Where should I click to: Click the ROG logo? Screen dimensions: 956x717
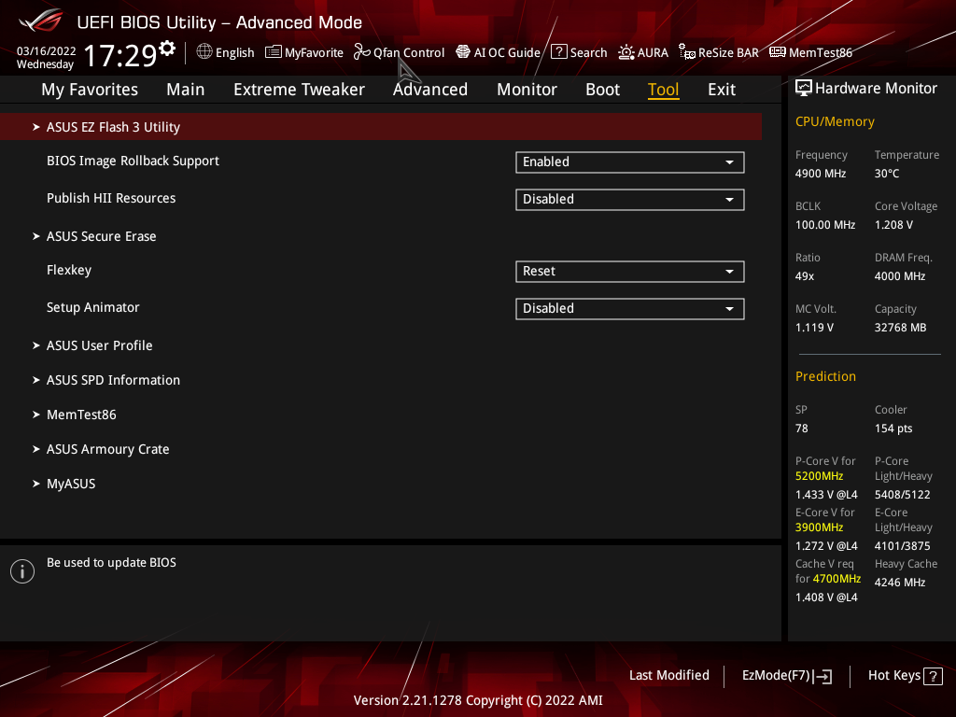click(41, 21)
